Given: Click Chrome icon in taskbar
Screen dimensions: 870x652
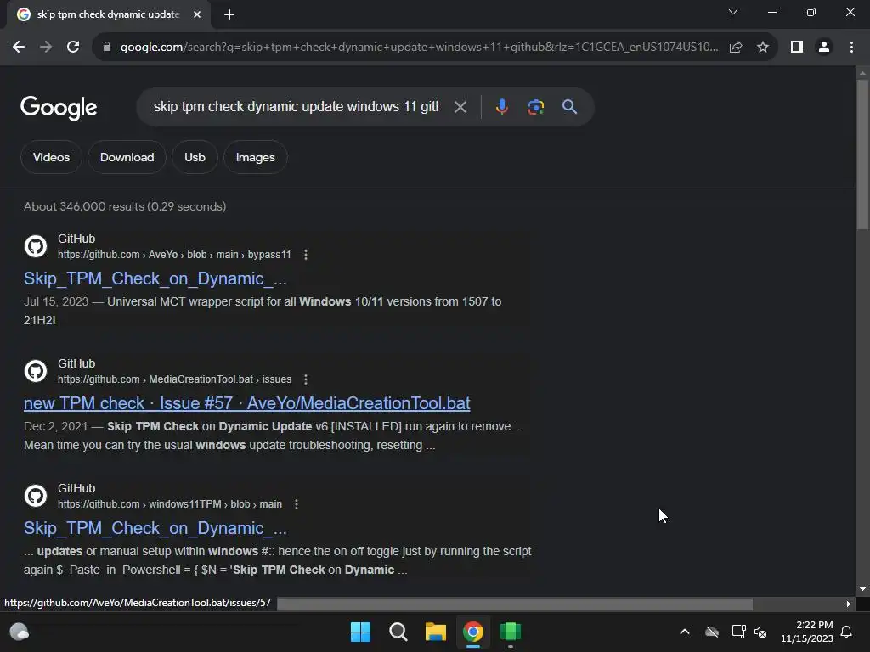Looking at the screenshot, I should 472,632.
